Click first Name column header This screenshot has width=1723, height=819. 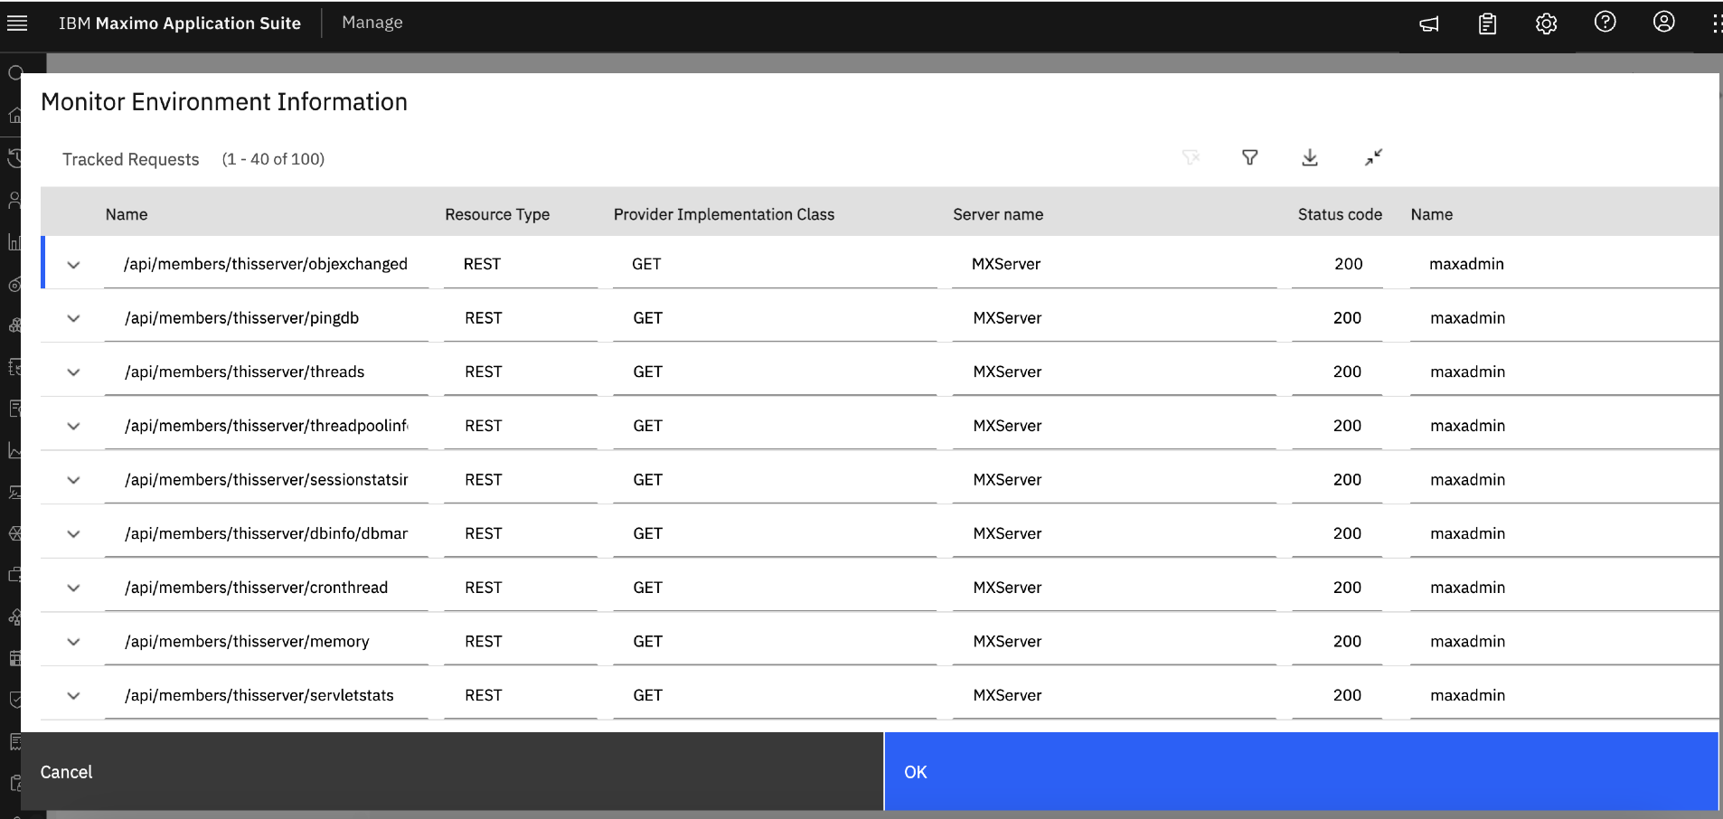click(127, 214)
